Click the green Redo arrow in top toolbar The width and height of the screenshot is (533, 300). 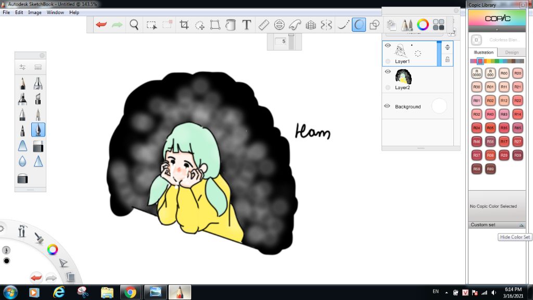(x=117, y=24)
